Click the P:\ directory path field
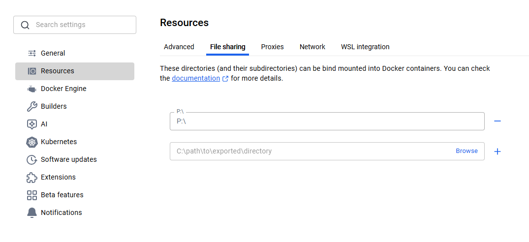Screen dimensions: 529x242 click(327, 121)
